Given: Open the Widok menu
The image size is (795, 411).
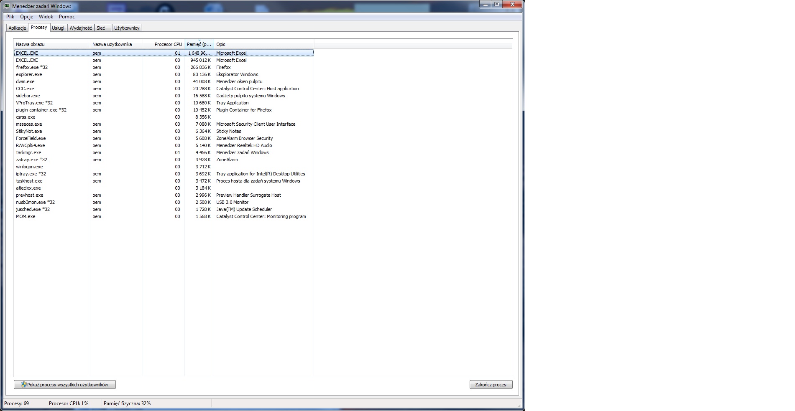Looking at the screenshot, I should 46,17.
